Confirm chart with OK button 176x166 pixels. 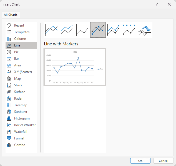[140, 161]
